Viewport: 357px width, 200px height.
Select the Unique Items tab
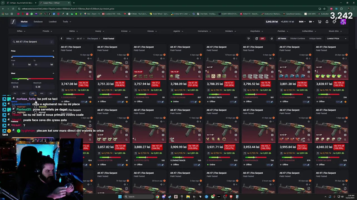point(315,39)
